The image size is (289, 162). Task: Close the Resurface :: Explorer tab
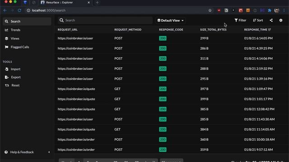(x=89, y=3)
